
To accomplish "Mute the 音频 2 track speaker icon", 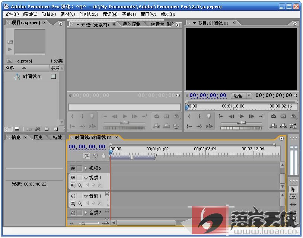I will (x=73, y=212).
